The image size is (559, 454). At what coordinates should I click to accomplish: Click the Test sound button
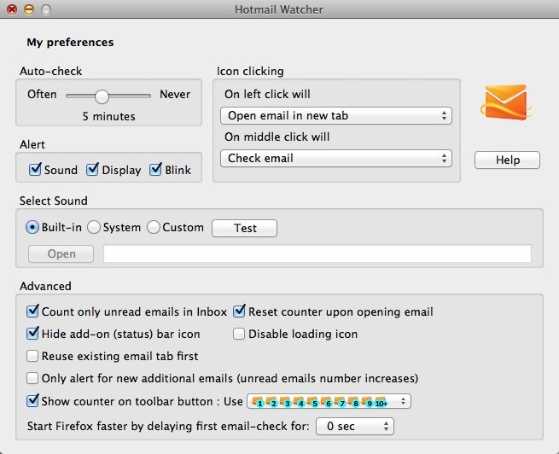tap(245, 228)
